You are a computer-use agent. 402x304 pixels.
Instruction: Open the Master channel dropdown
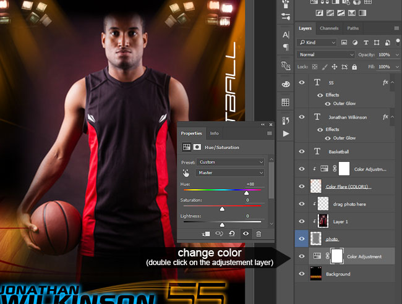click(x=229, y=172)
